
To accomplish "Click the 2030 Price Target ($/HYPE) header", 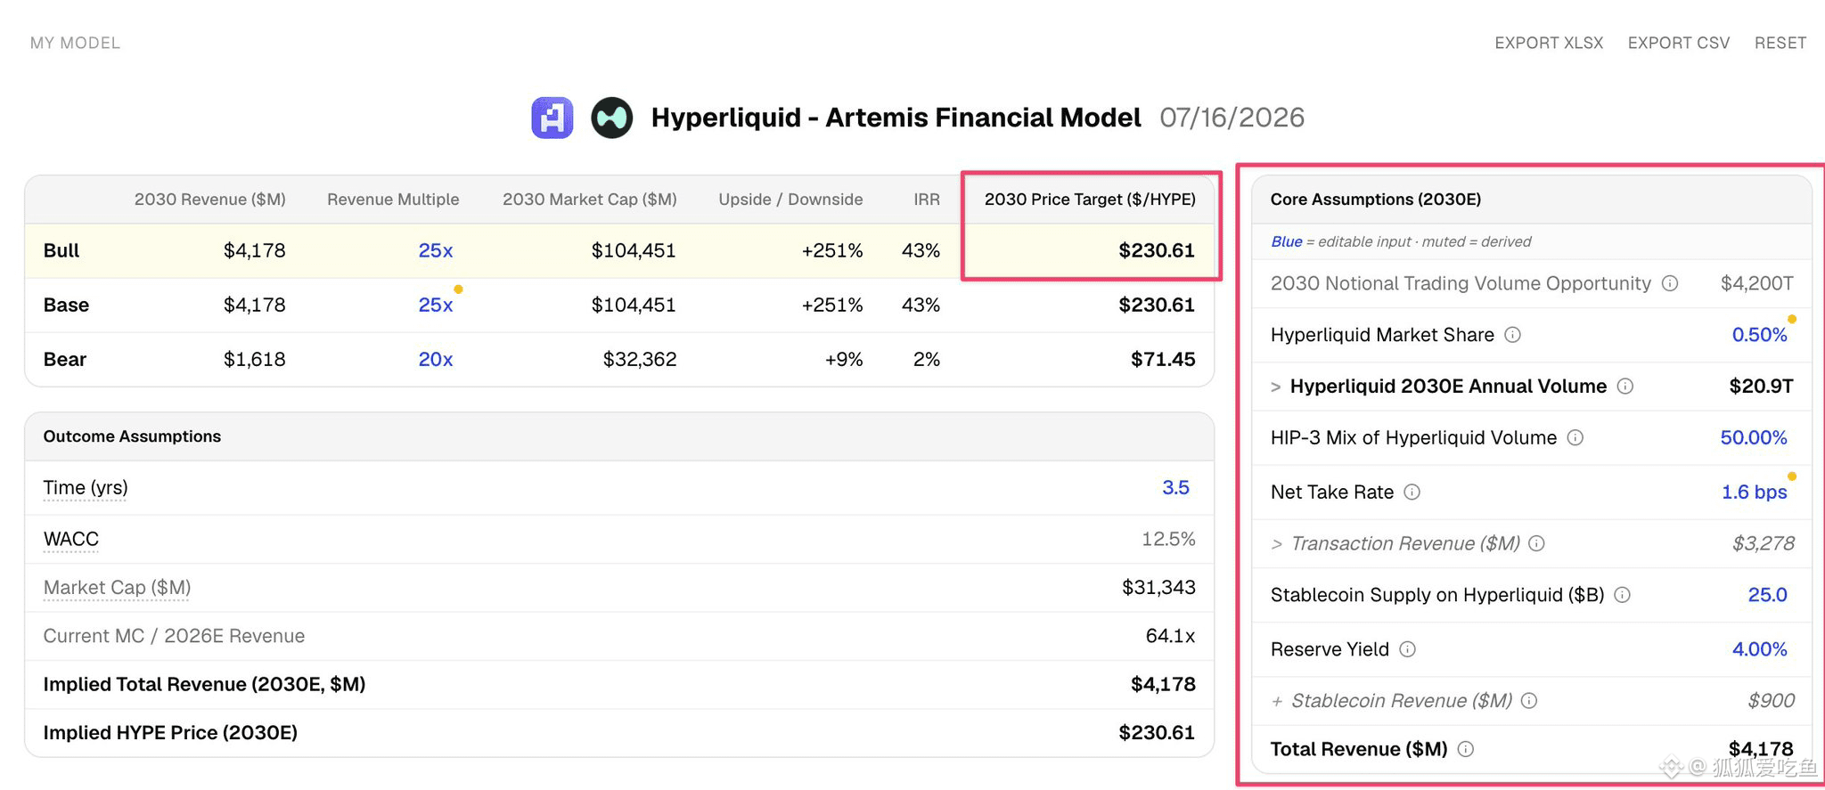I will click(1090, 200).
